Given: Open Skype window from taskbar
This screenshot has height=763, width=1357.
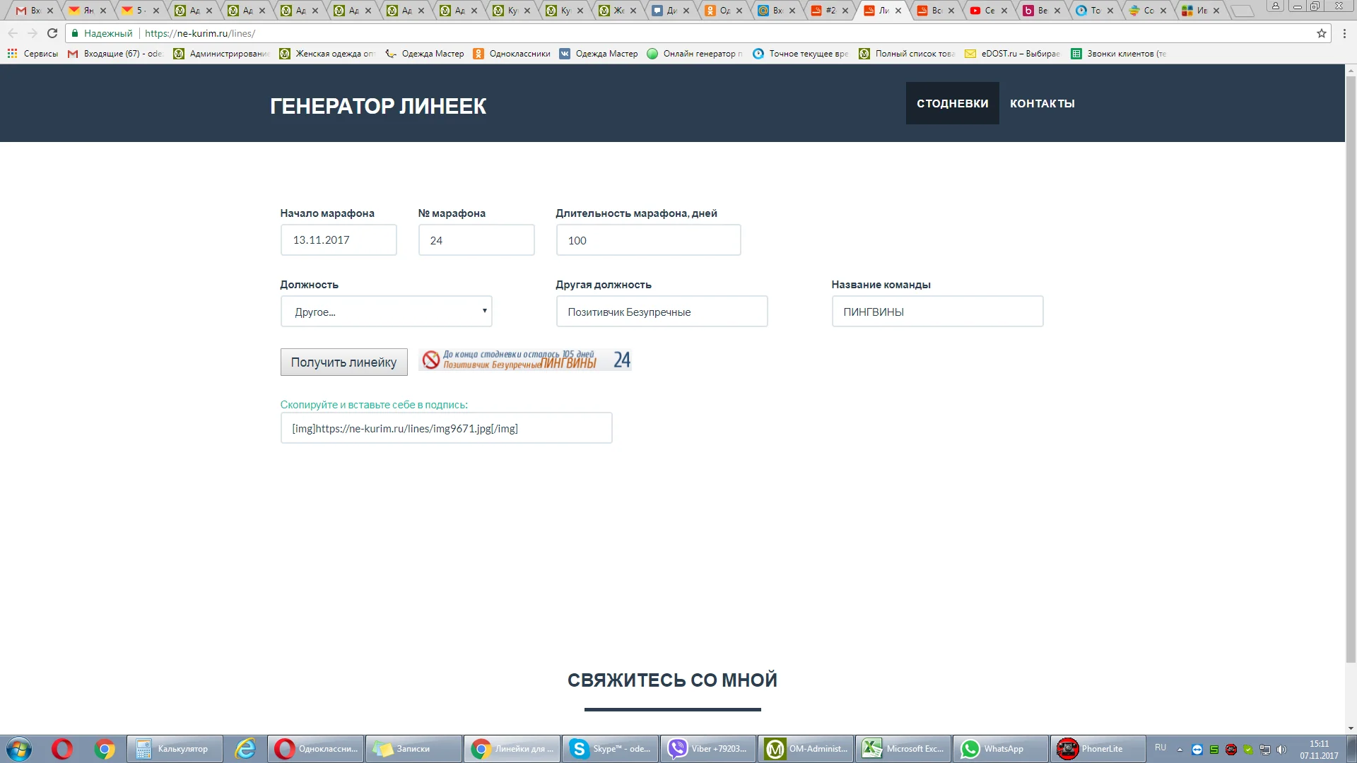Looking at the screenshot, I should pos(610,749).
